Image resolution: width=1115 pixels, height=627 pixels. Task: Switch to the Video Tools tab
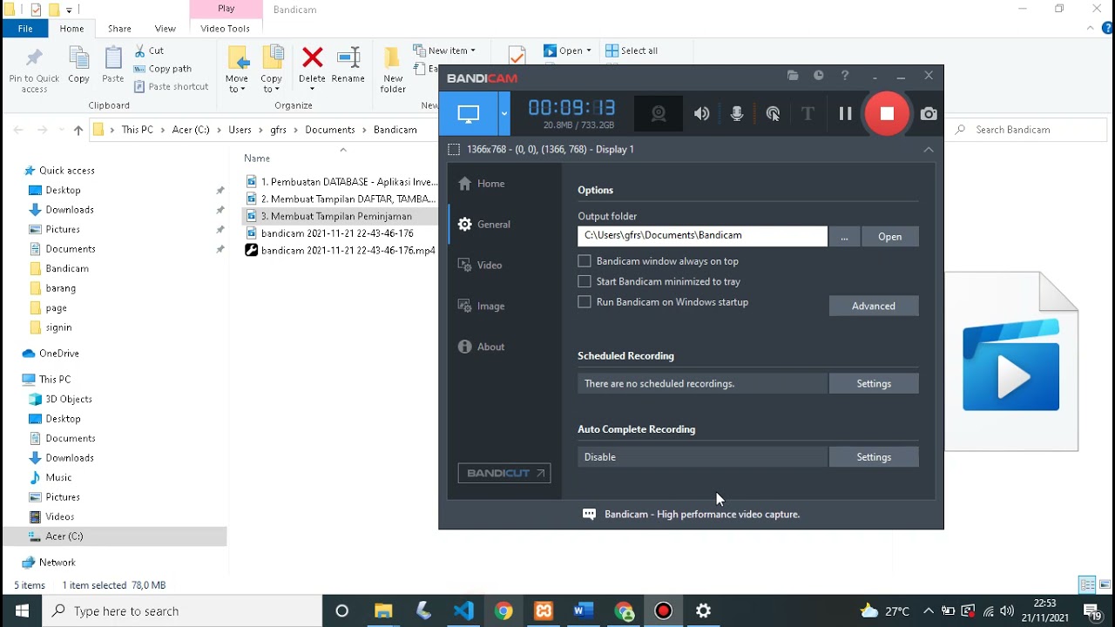click(x=225, y=29)
